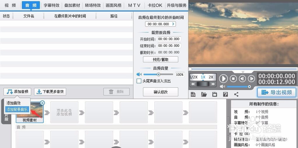Click the speed jog slider knob
This screenshot has width=298, height=148.
click(x=203, y=84)
